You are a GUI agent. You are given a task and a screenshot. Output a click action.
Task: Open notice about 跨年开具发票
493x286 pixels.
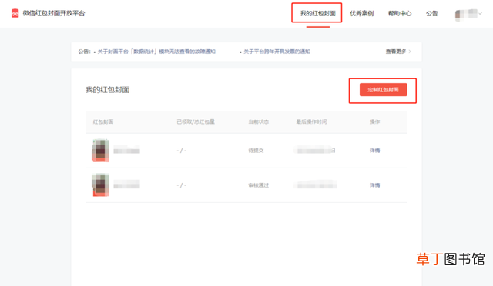[x=277, y=52]
